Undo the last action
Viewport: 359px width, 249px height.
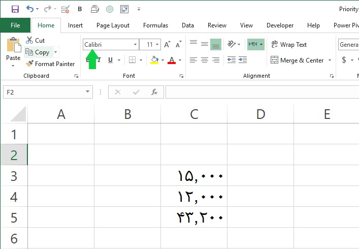tap(30, 9)
